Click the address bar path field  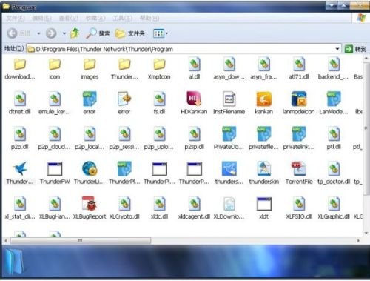(184, 49)
